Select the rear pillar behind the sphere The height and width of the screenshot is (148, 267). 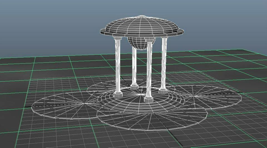134,66
